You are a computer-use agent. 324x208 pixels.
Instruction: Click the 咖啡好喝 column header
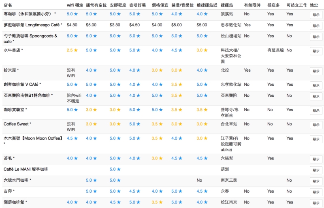138,5
